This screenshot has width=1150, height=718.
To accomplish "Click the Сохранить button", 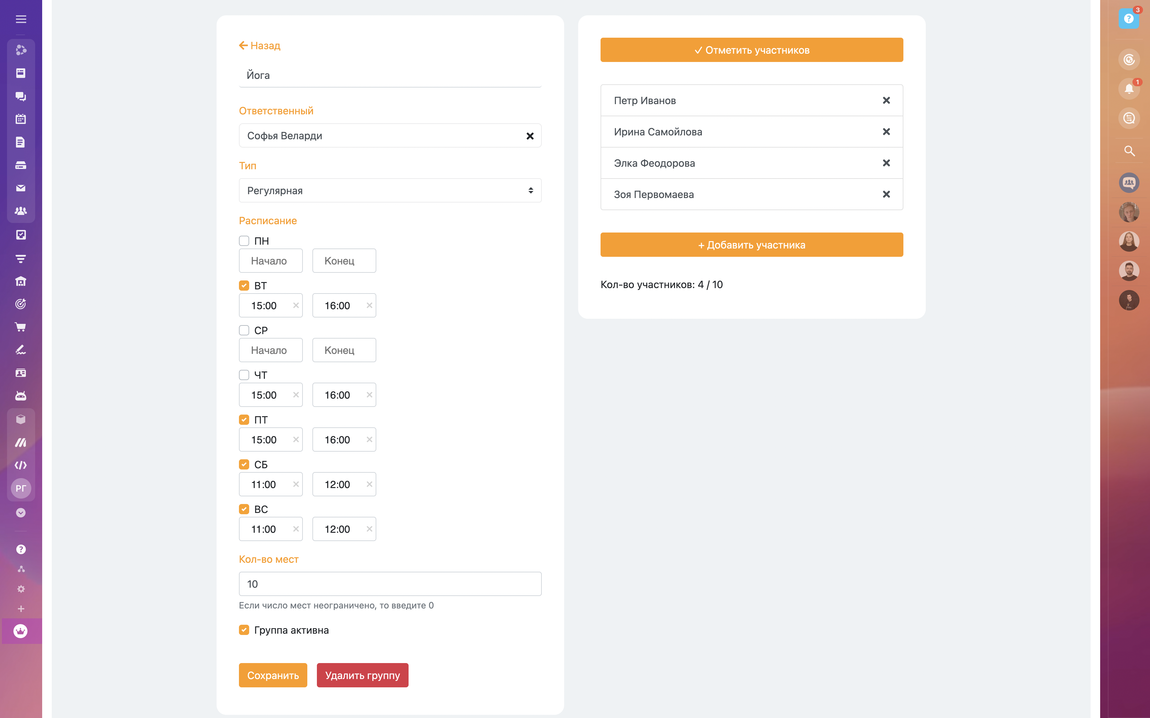I will [x=272, y=675].
